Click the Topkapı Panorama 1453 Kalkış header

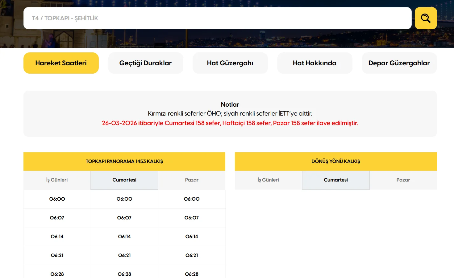[x=124, y=161]
